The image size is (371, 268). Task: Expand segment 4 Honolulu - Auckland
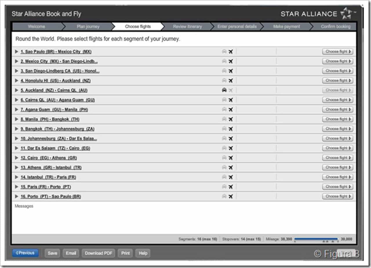pos(17,81)
